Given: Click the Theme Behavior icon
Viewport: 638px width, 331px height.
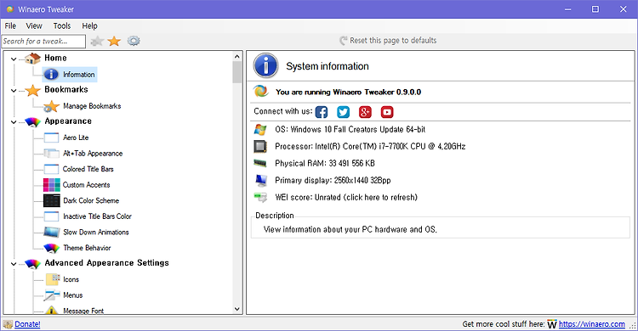Looking at the screenshot, I should pos(51,248).
